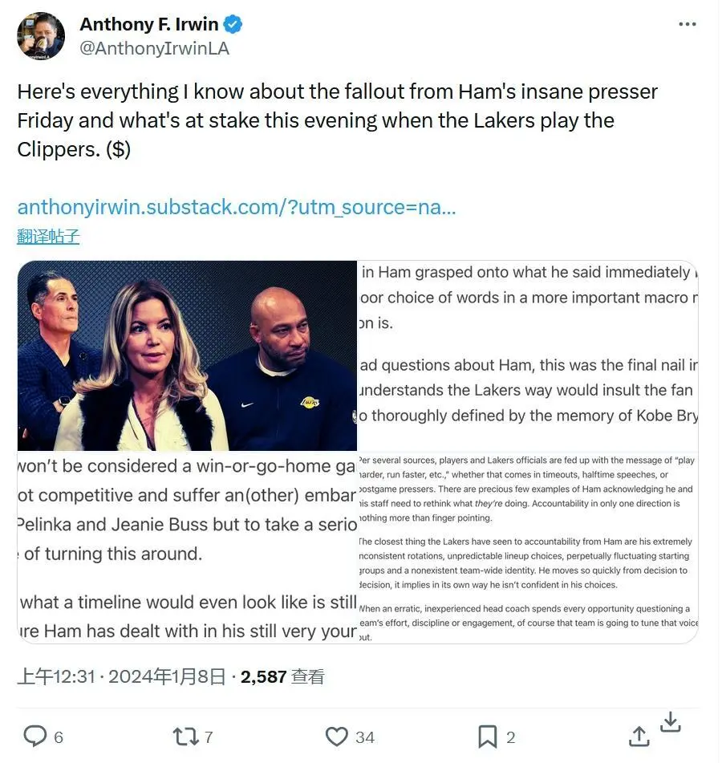Click the 上午12:31 · 2024年1月8日 timestamp
The image size is (722, 763).
click(122, 676)
